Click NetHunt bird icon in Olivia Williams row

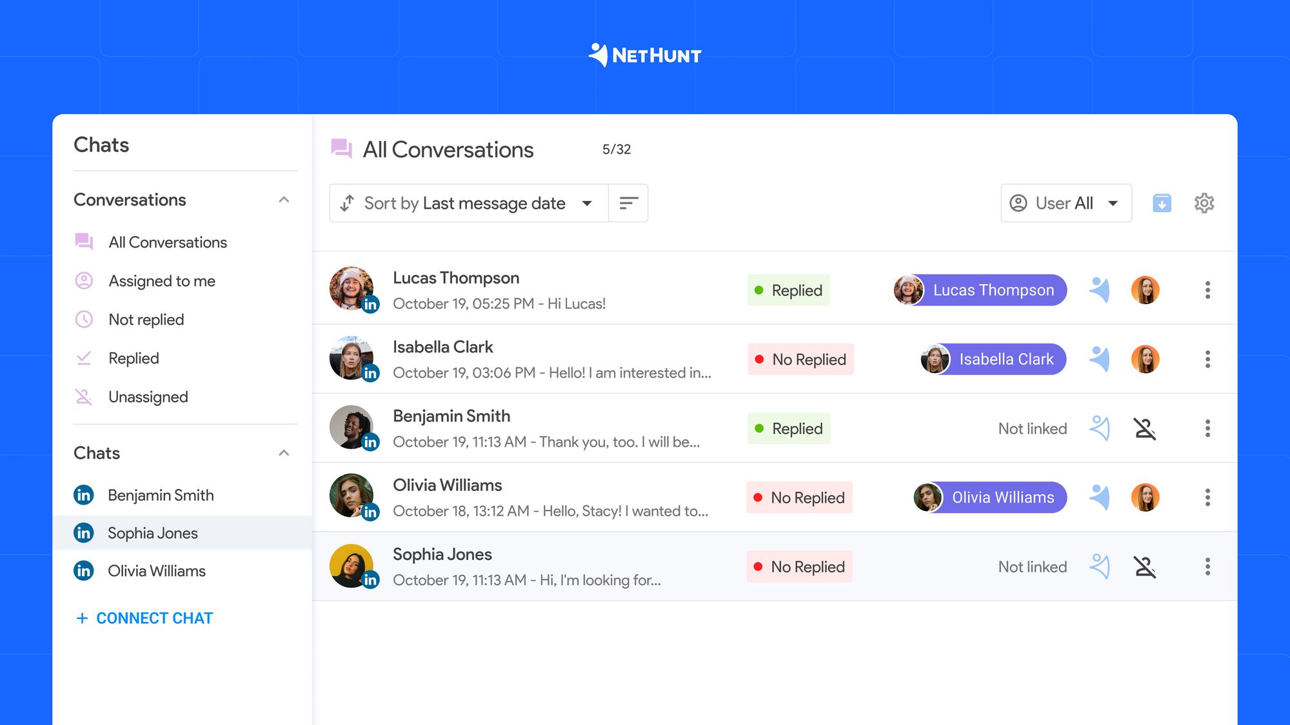point(1100,498)
